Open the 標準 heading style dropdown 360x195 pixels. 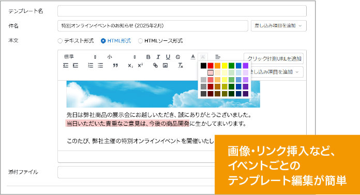tap(80, 57)
